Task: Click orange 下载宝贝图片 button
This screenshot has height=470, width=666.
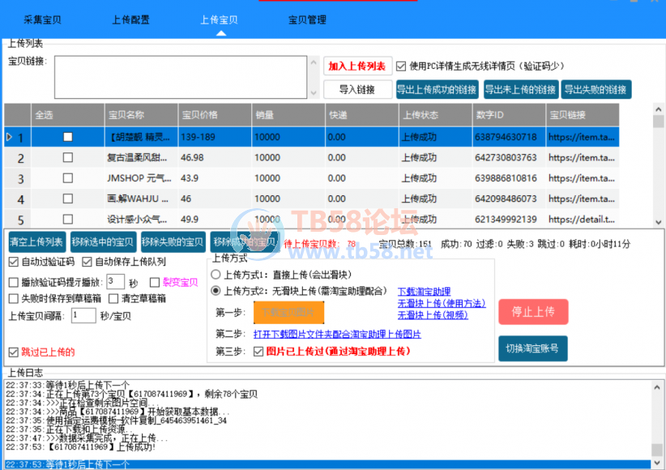Action: tap(288, 313)
